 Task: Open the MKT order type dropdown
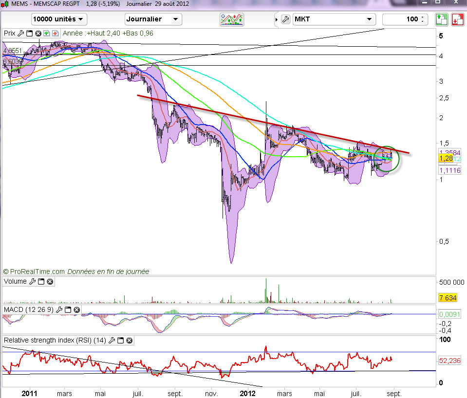click(x=334, y=19)
